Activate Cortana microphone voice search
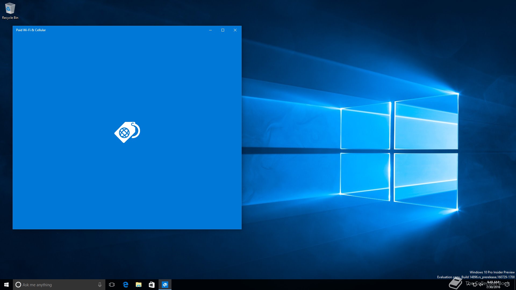The image size is (516, 290). (x=100, y=285)
